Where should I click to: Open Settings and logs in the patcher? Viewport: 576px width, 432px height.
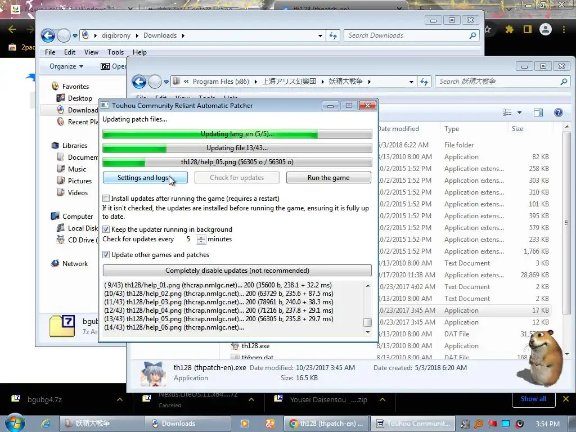click(x=145, y=178)
